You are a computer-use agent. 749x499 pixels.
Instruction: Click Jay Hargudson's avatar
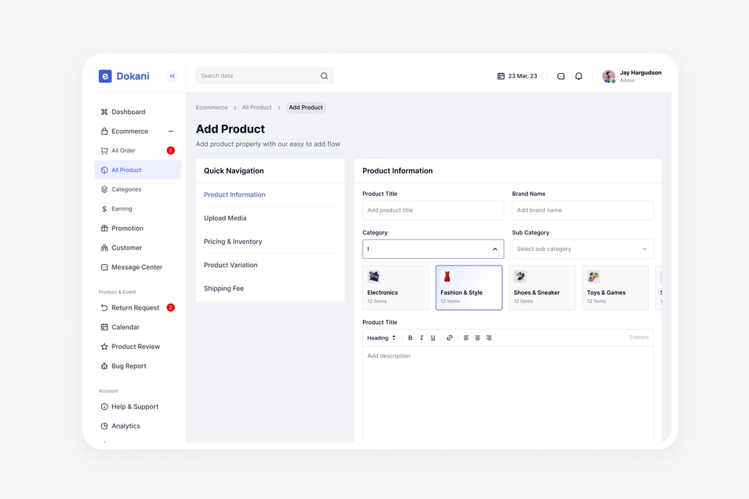point(608,76)
